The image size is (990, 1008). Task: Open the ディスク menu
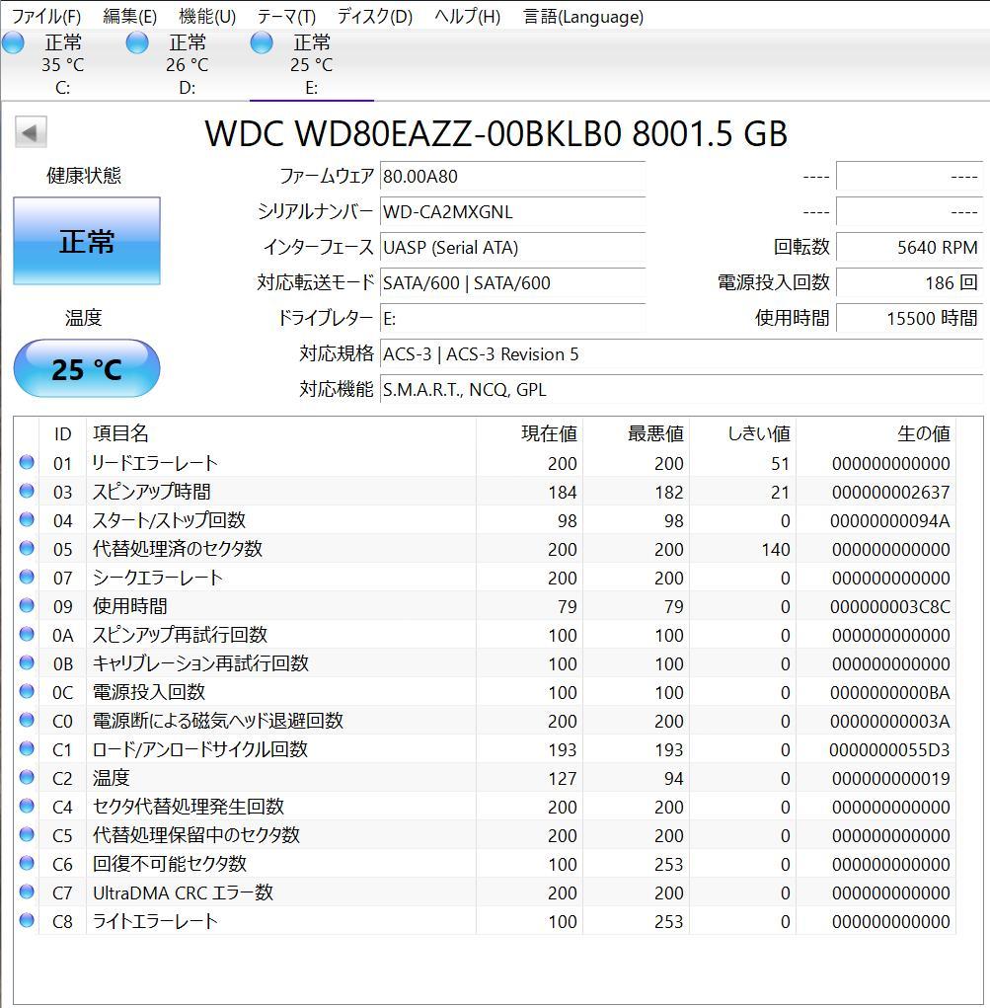(374, 16)
